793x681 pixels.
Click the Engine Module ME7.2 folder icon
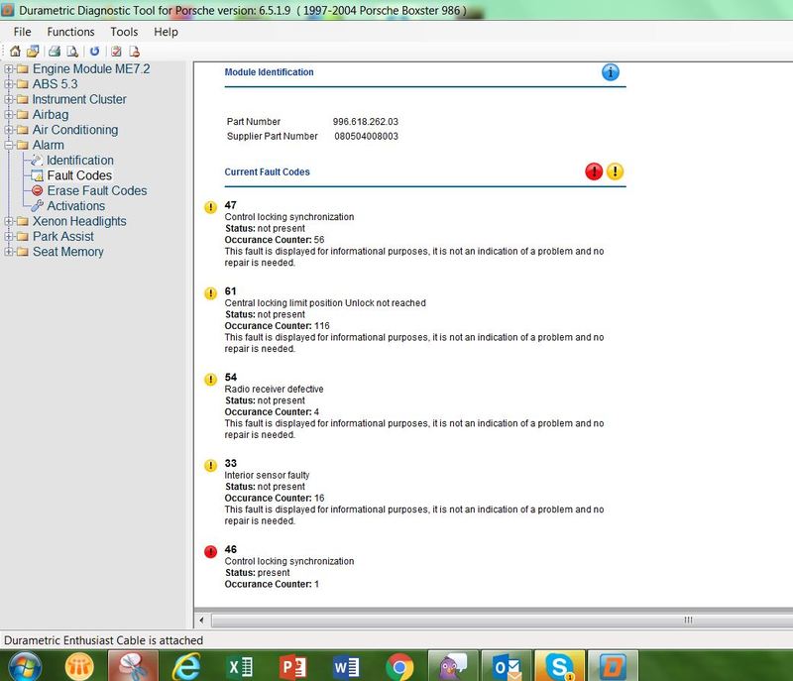pyautogui.click(x=22, y=68)
